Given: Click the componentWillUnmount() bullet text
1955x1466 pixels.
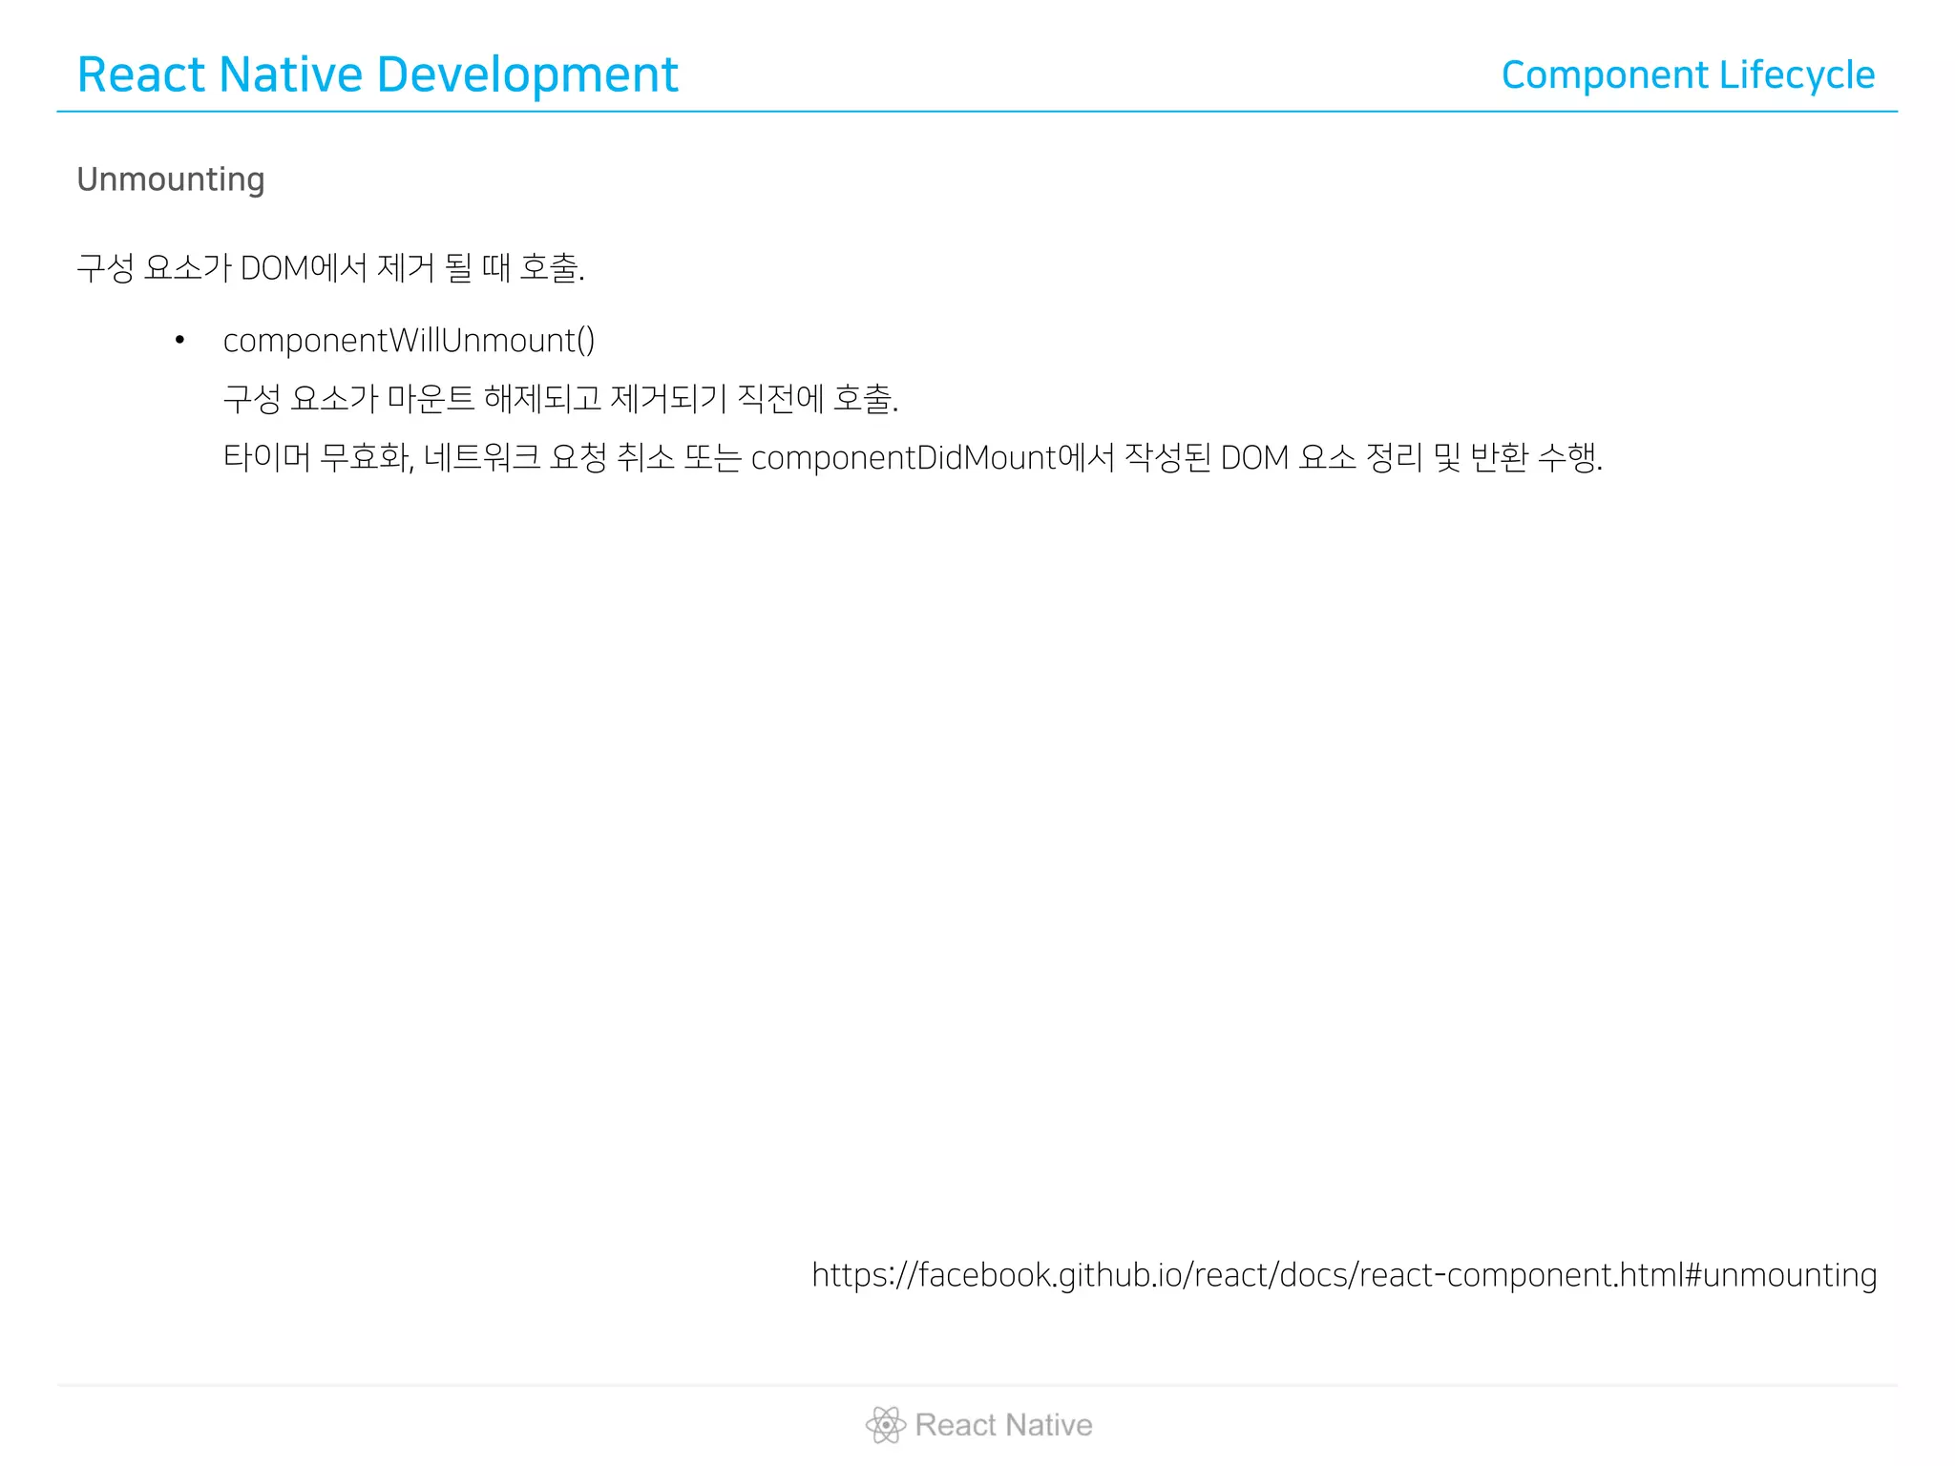Looking at the screenshot, I should (409, 341).
